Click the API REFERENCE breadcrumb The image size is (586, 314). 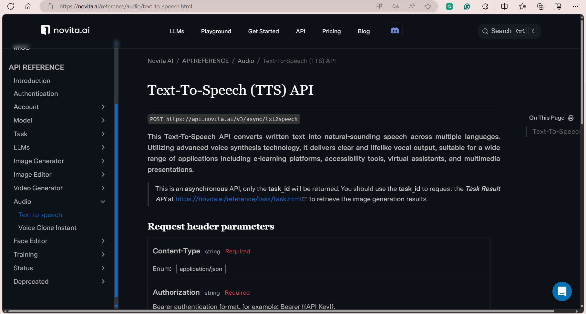[205, 61]
